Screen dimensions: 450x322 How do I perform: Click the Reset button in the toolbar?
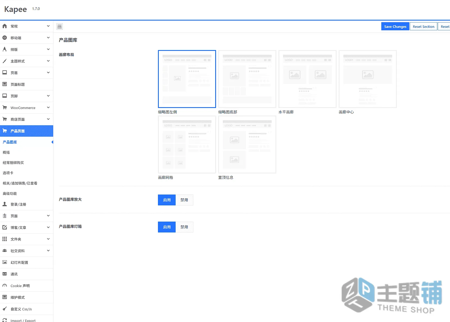[x=445, y=27]
